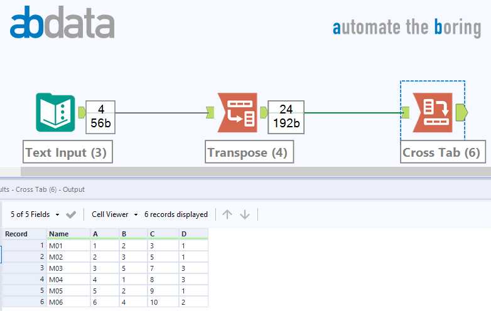Click the 6 records displayed text
The height and width of the screenshot is (311, 491).
click(176, 214)
